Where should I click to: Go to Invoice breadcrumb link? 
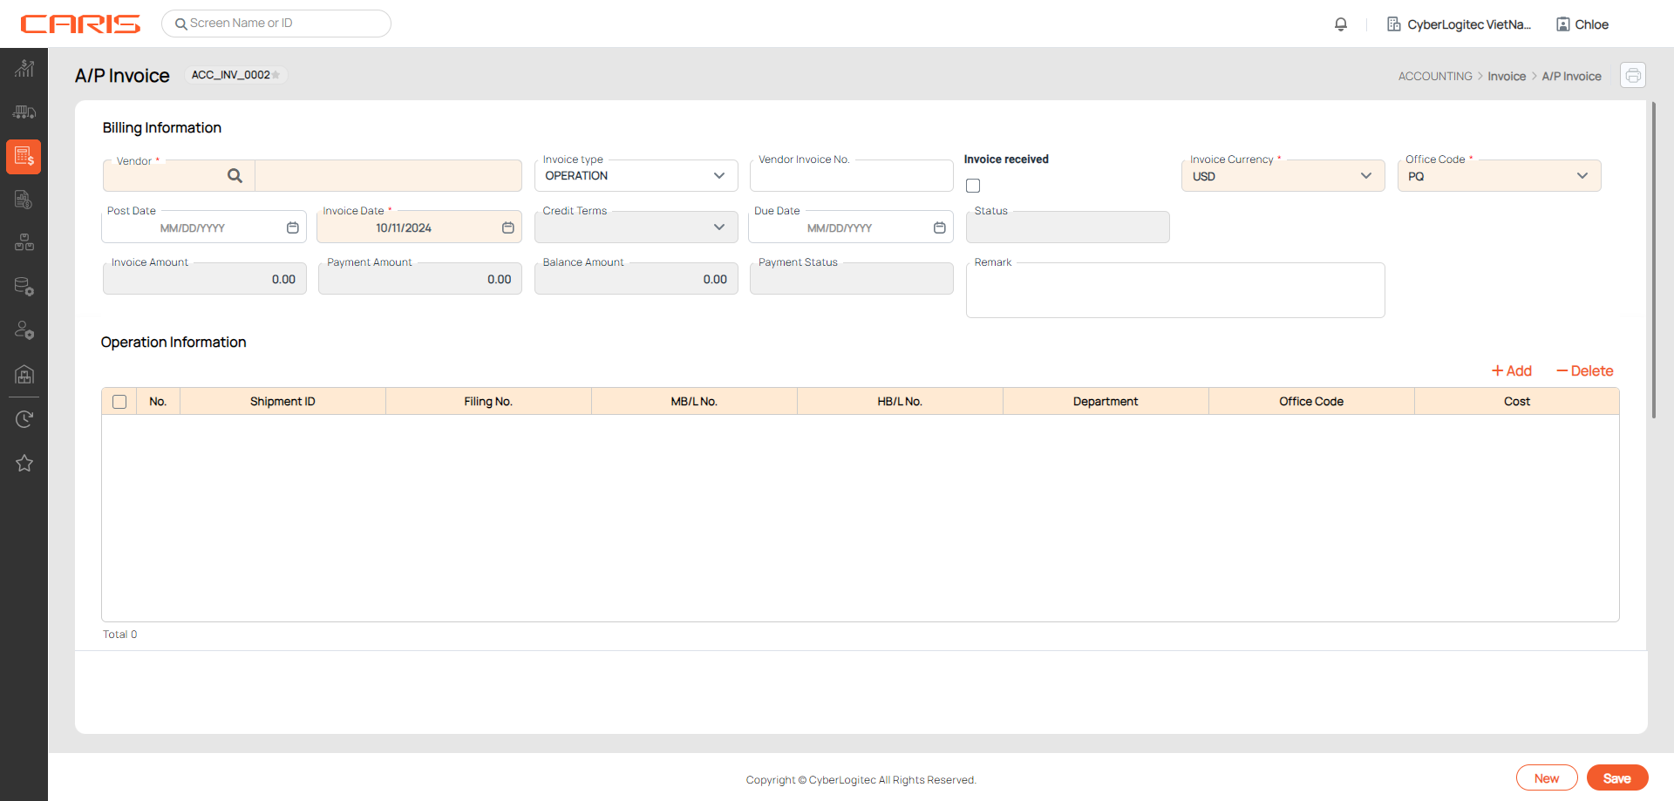[1506, 77]
